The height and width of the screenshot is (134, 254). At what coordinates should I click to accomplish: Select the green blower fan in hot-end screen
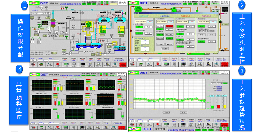click(x=138, y=9)
